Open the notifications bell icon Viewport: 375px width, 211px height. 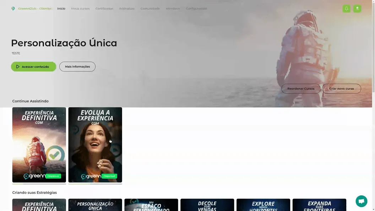pyautogui.click(x=346, y=9)
